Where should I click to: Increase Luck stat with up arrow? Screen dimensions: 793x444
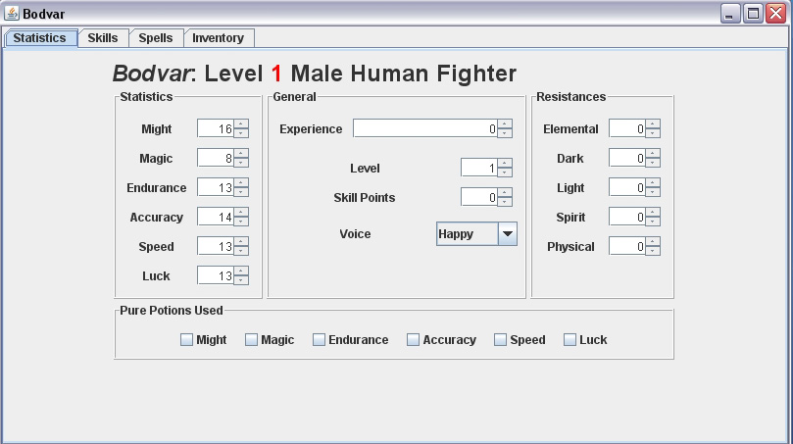point(241,271)
